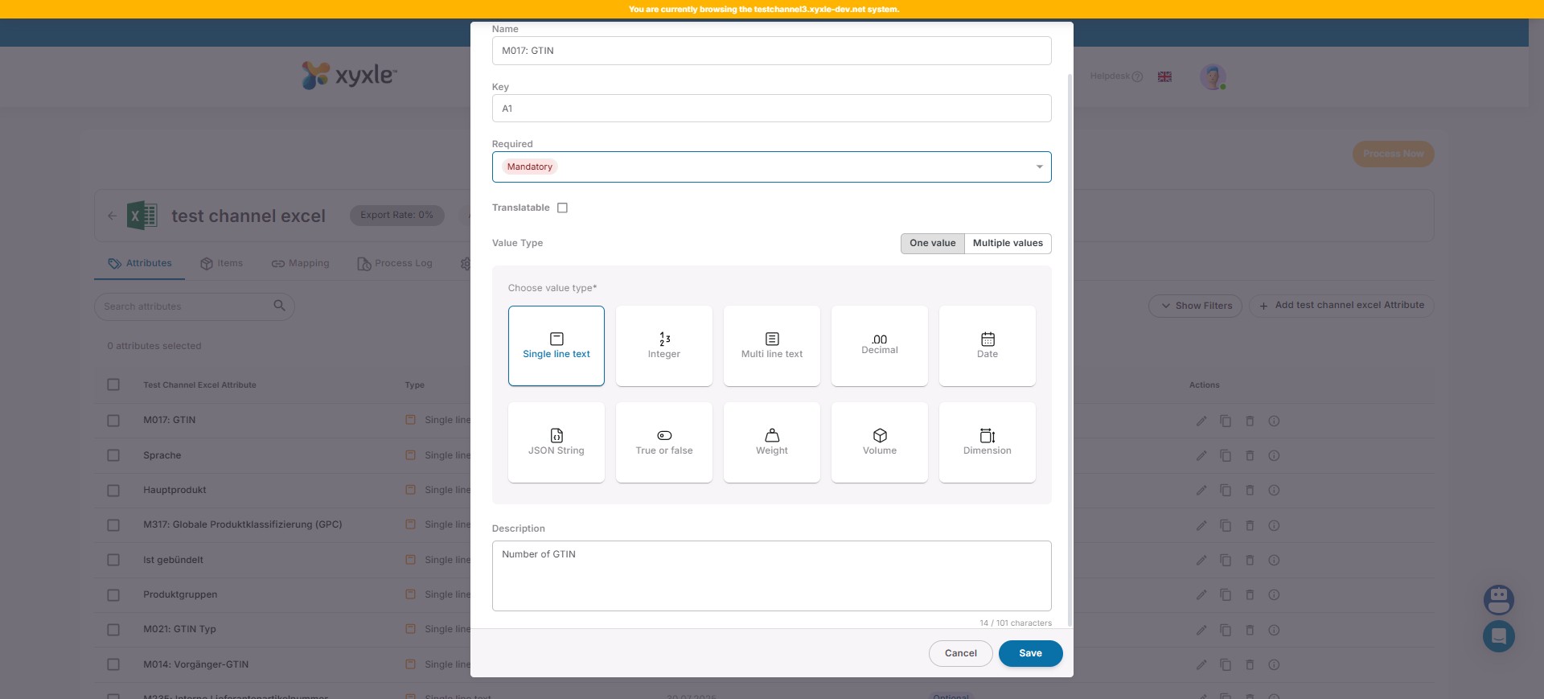Save the attribute changes
This screenshot has width=1544, height=699.
tap(1030, 653)
